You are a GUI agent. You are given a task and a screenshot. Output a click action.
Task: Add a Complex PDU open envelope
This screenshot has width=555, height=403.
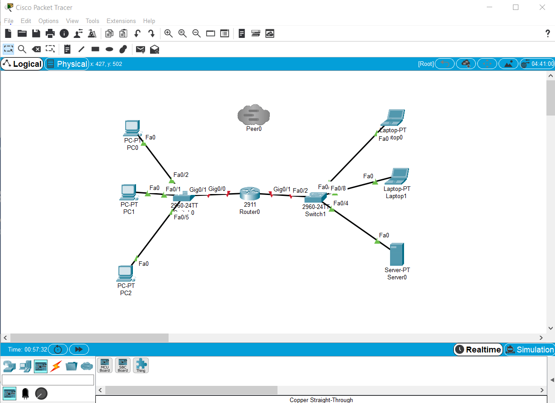(155, 49)
